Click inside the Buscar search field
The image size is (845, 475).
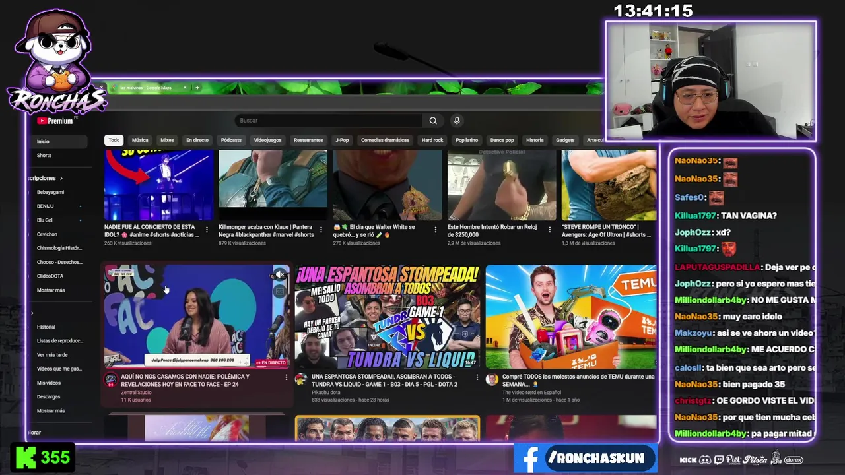click(x=329, y=121)
